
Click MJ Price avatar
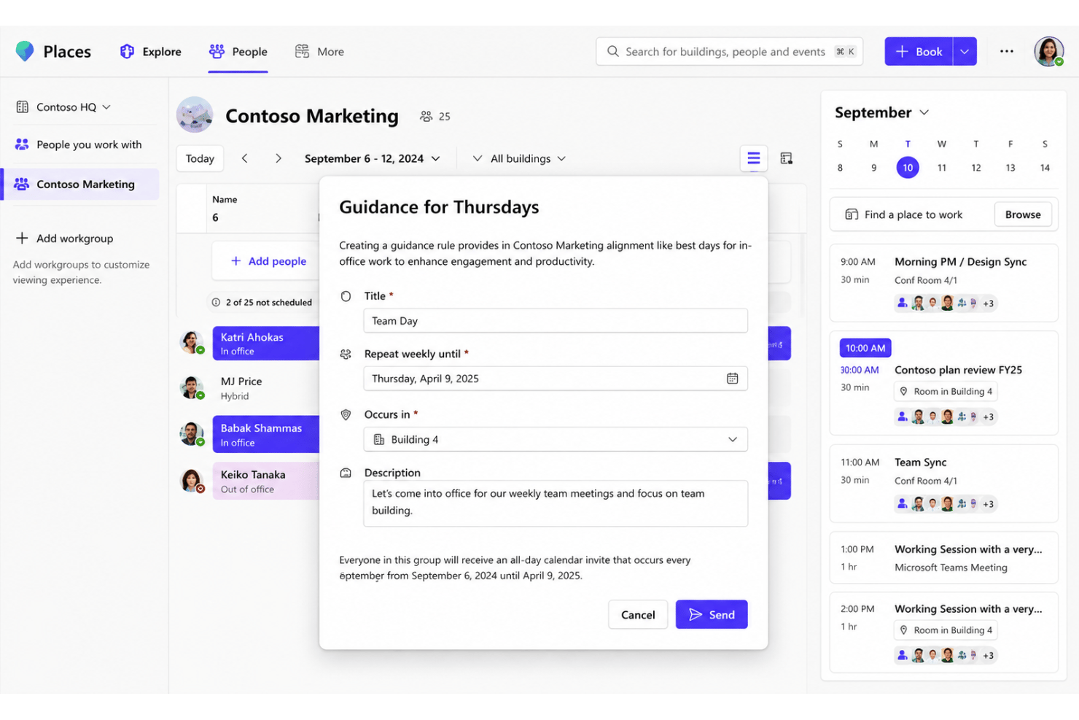[192, 388]
